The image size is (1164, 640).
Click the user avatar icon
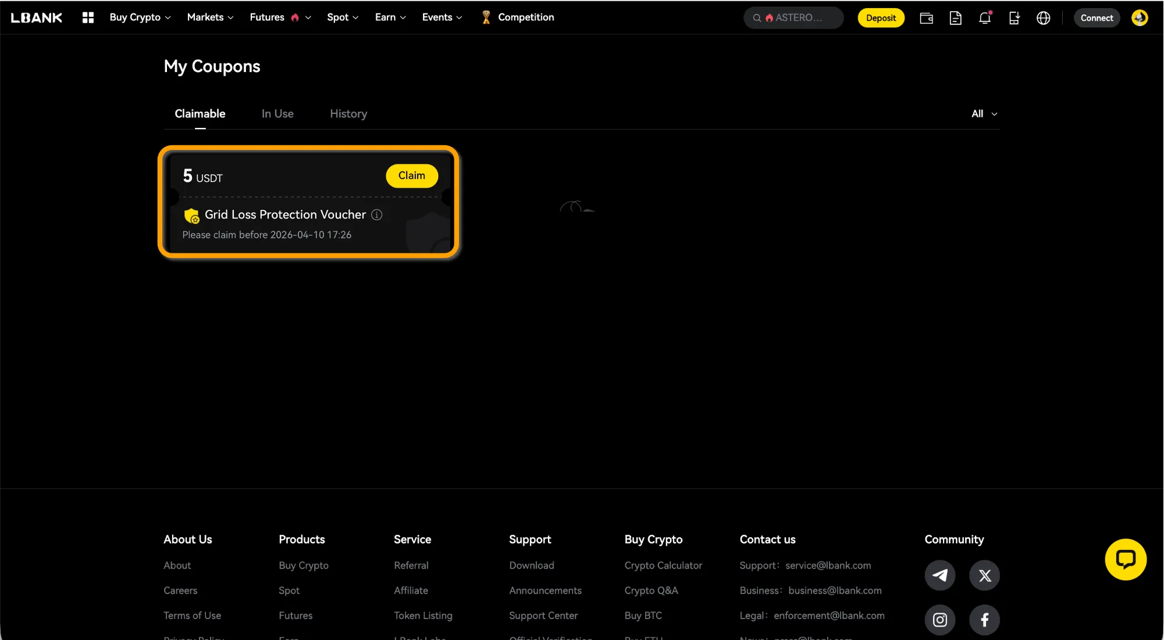(x=1139, y=18)
